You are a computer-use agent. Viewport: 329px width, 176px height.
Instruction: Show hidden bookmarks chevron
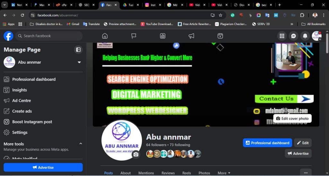tap(292, 24)
